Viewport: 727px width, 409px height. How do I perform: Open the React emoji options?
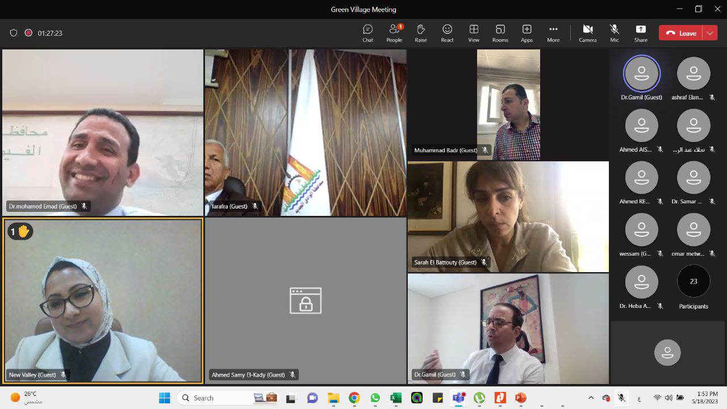pyautogui.click(x=447, y=33)
